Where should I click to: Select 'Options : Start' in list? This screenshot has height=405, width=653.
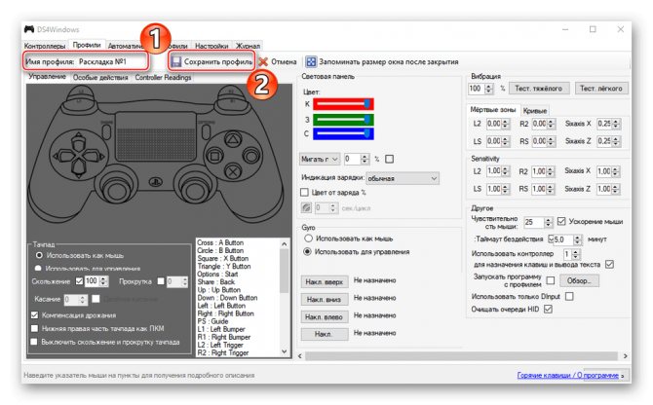[x=217, y=275]
